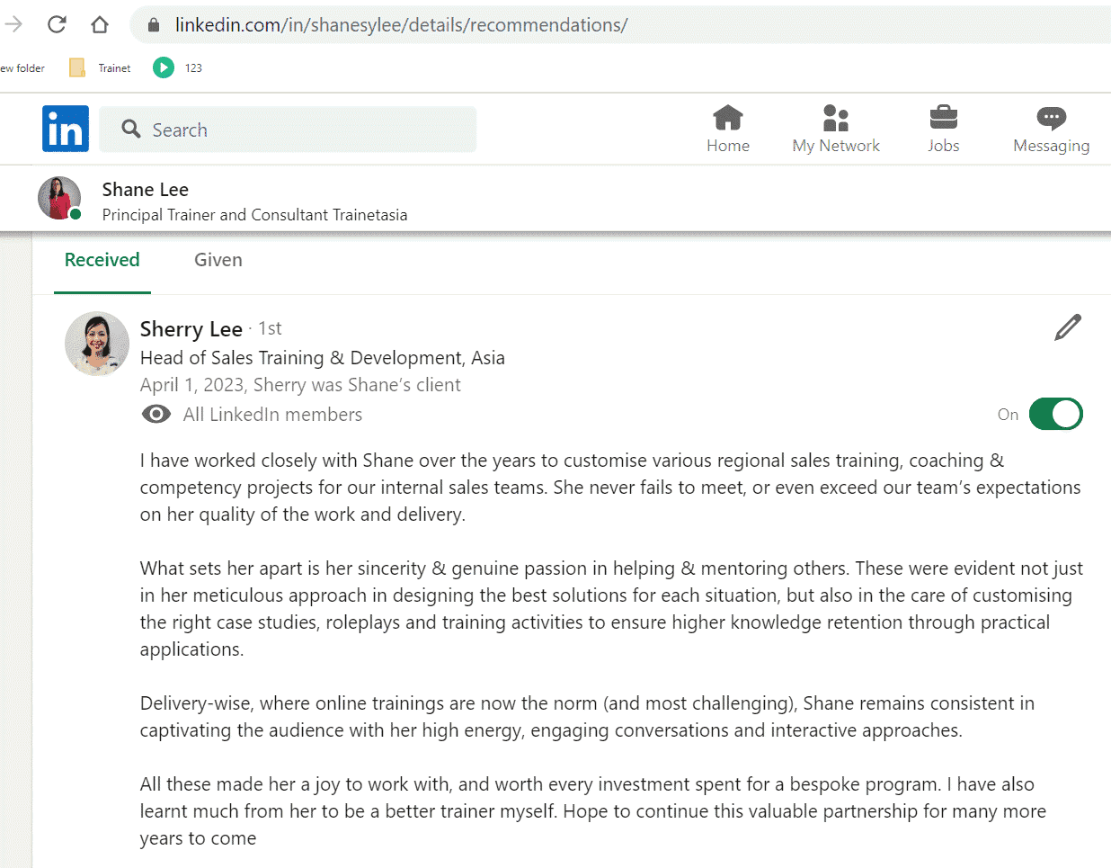Click the browser forward arrow
1111x868 pixels.
click(13, 24)
